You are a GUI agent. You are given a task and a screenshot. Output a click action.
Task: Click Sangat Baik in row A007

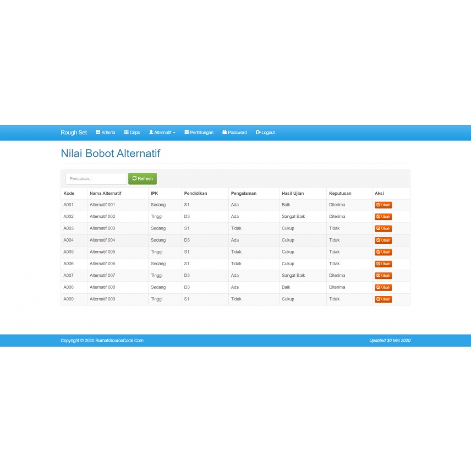pyautogui.click(x=293, y=276)
